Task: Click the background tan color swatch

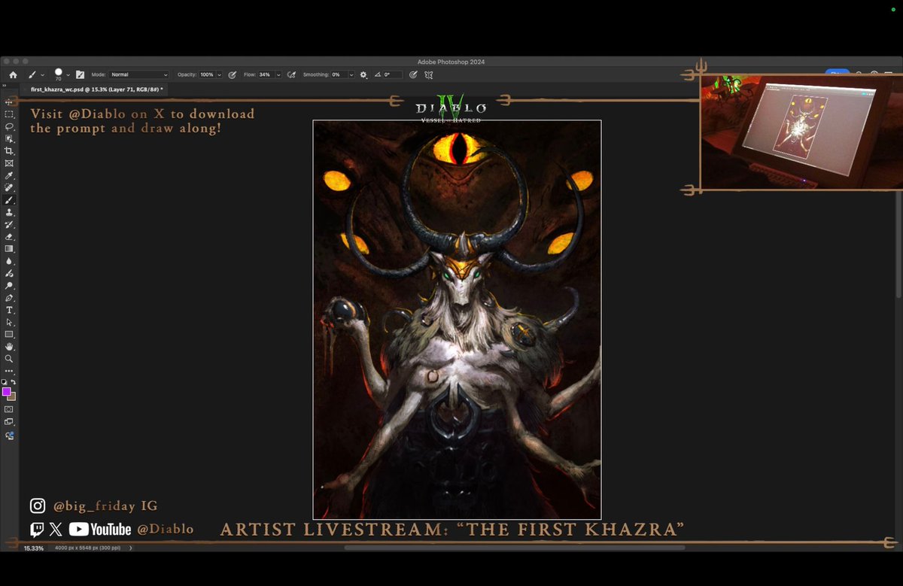Action: coord(11,396)
